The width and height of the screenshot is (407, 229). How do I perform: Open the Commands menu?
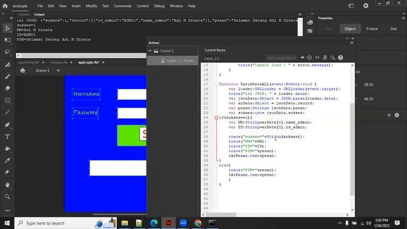pyautogui.click(x=123, y=6)
